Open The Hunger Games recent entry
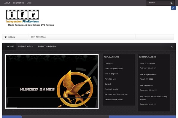 (x=148, y=75)
